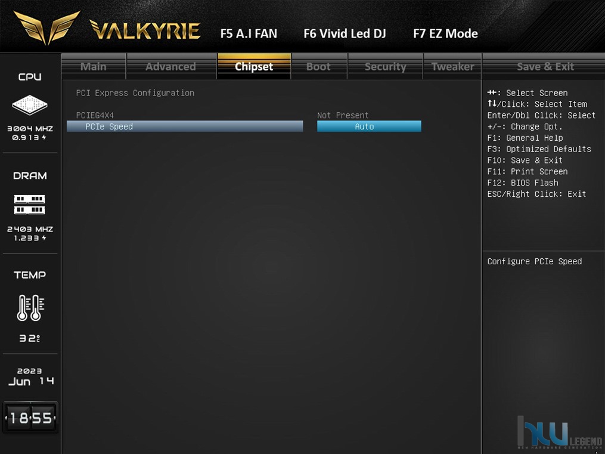Click the Select Screen arrow keys hint
Image resolution: width=605 pixels, height=454 pixels.
click(x=528, y=93)
